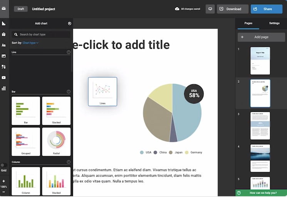Click Untitled project name
The height and width of the screenshot is (197, 287).
click(x=44, y=9)
